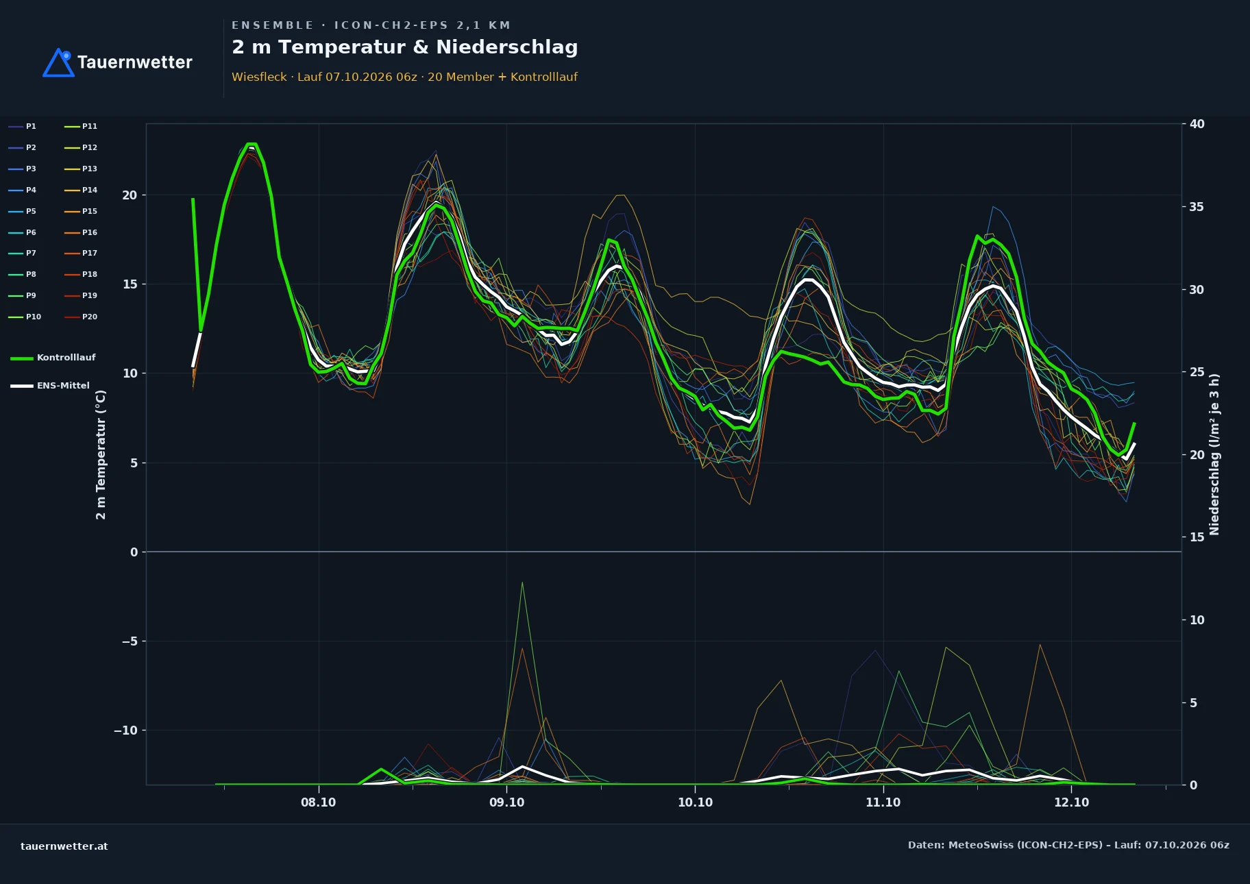Click the 08.10 date axis label
1250x884 pixels.
318,802
